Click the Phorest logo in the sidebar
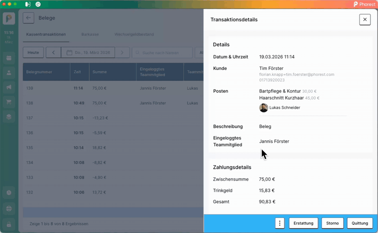Viewport: 378px width, 233px height. click(9, 18)
